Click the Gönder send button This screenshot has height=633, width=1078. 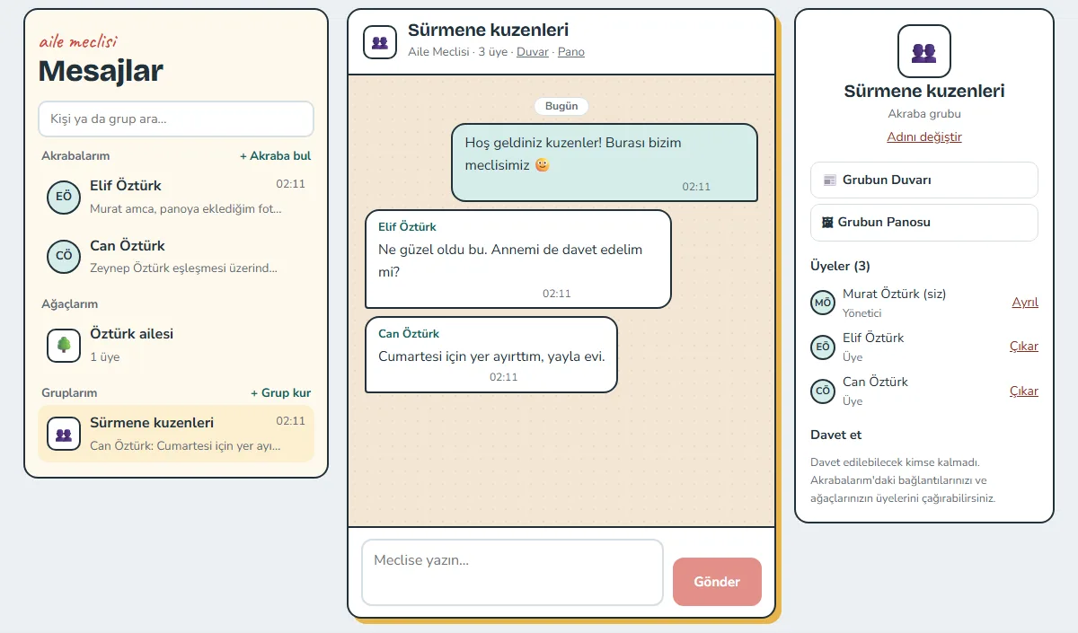pos(717,582)
